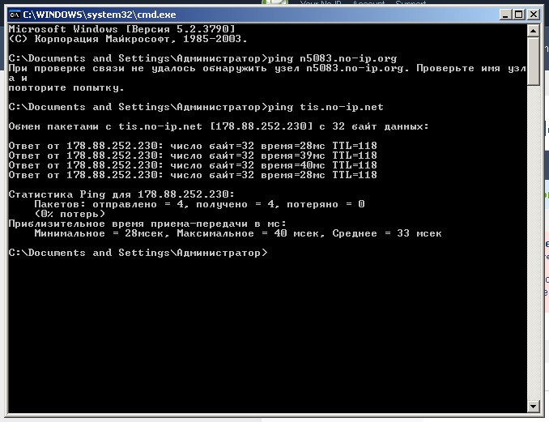Image resolution: width=549 pixels, height=422 pixels.
Task: Click the empty command prompt at the bottom
Action: click(138, 253)
